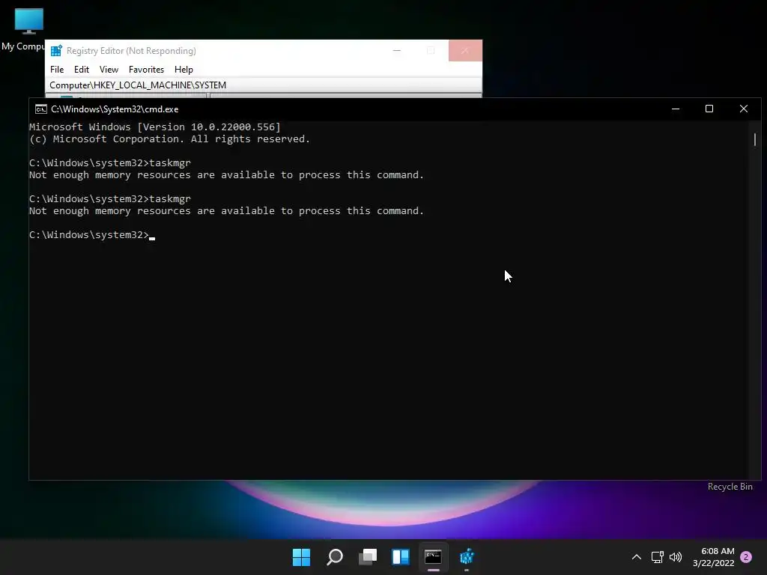
Task: Open the View menu in Registry Editor
Action: [x=109, y=70]
